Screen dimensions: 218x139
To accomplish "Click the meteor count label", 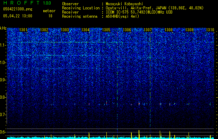I will pos(49,11).
